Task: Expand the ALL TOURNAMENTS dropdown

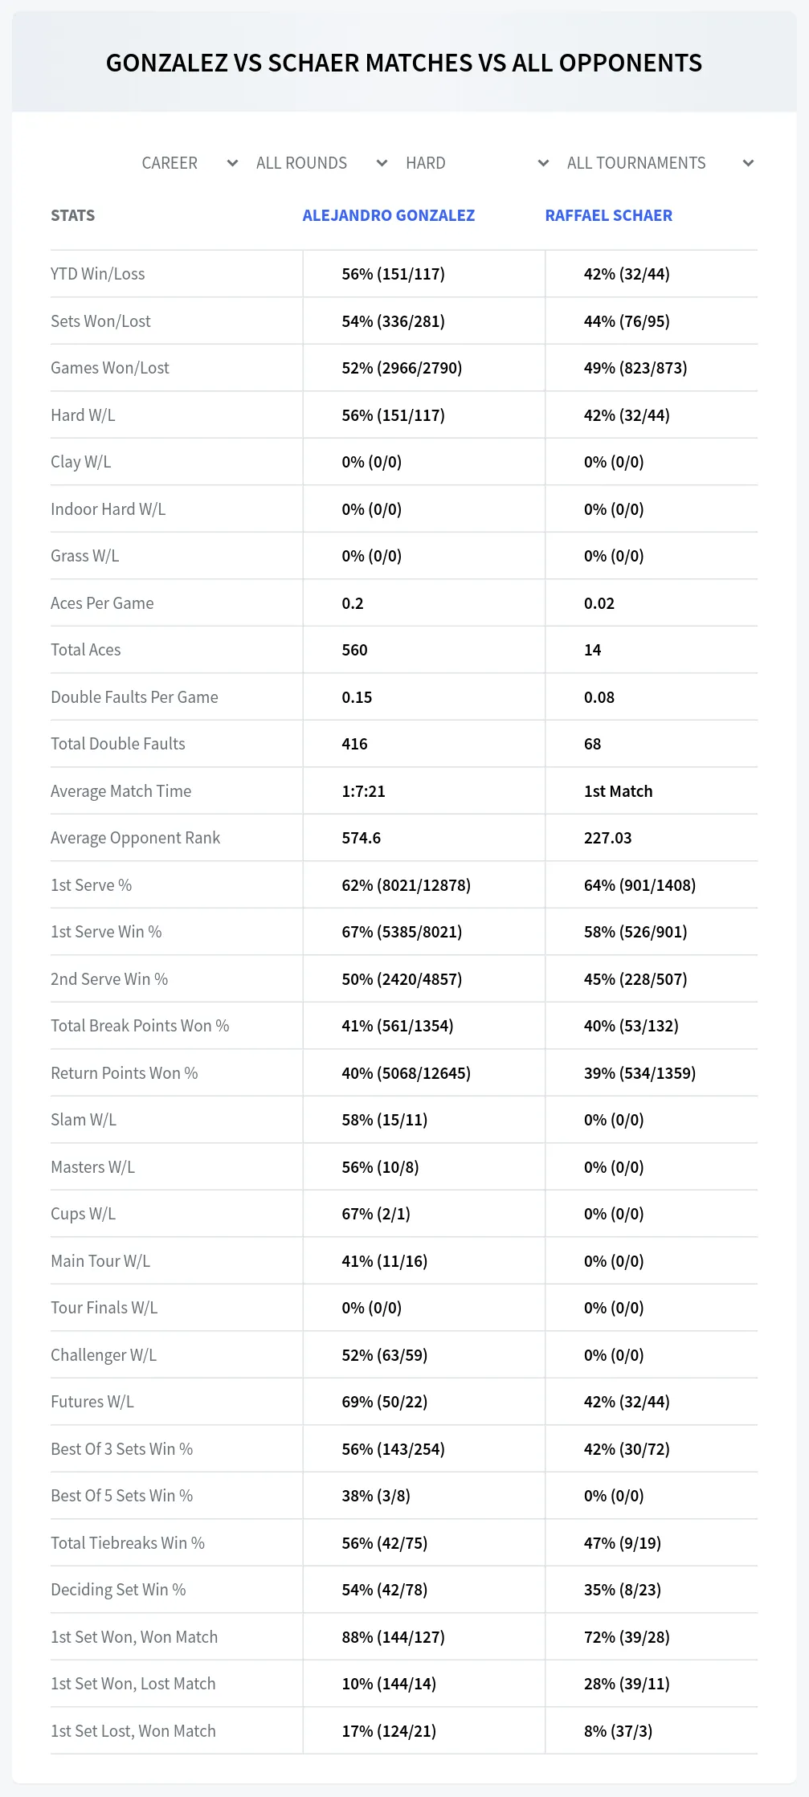Action: click(660, 163)
